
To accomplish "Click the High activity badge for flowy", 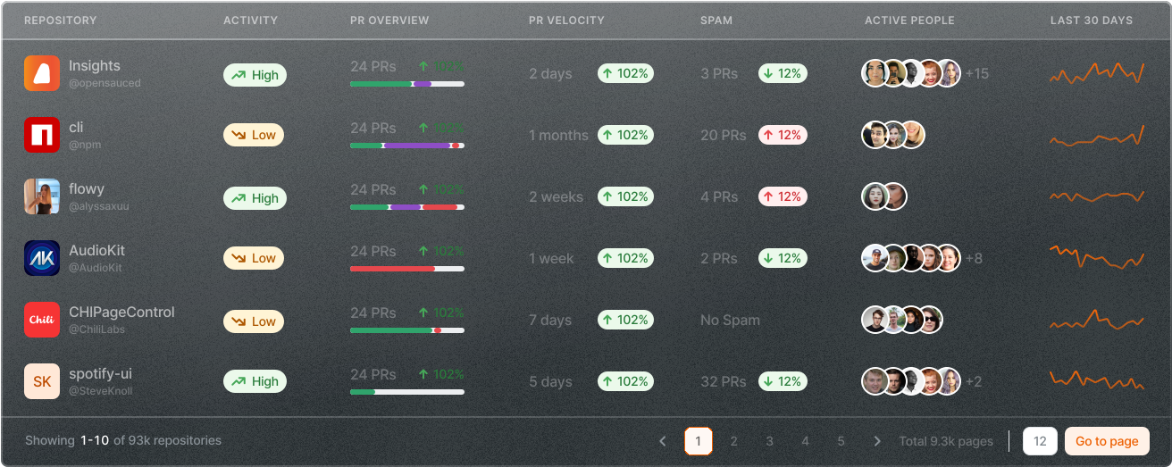I will coord(255,198).
